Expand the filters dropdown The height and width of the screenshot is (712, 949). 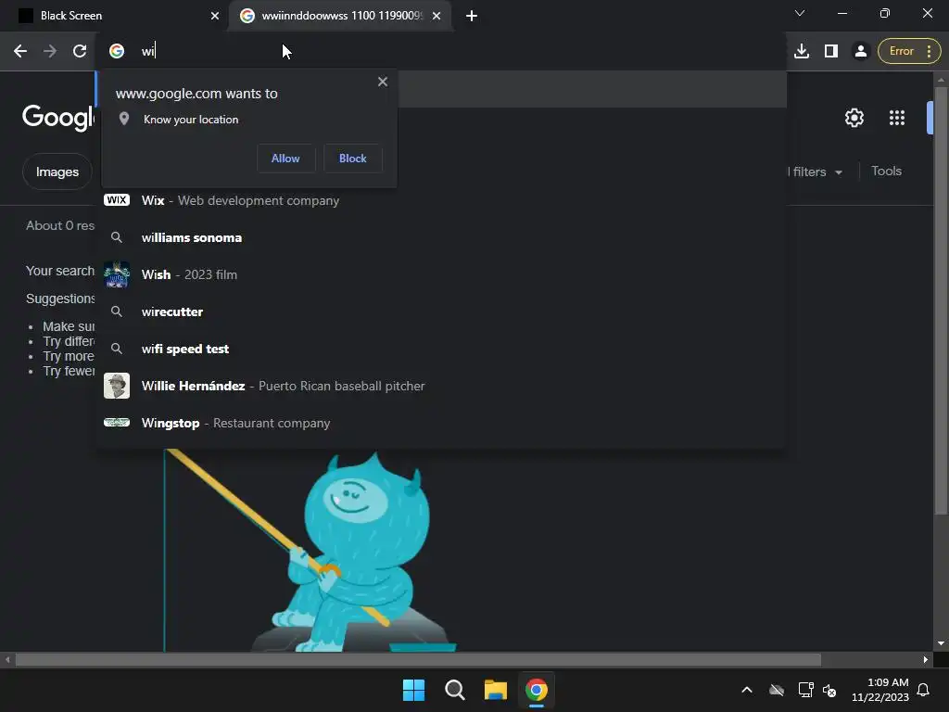(816, 172)
